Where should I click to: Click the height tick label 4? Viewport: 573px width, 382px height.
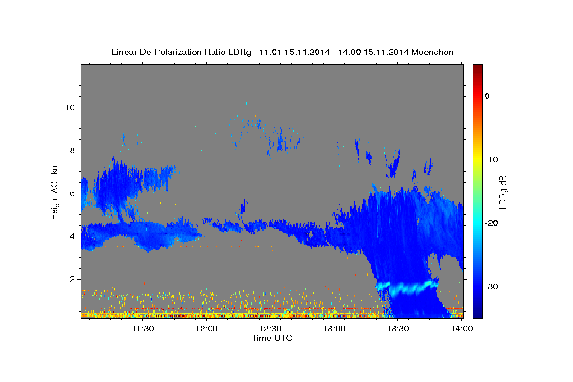coord(72,236)
